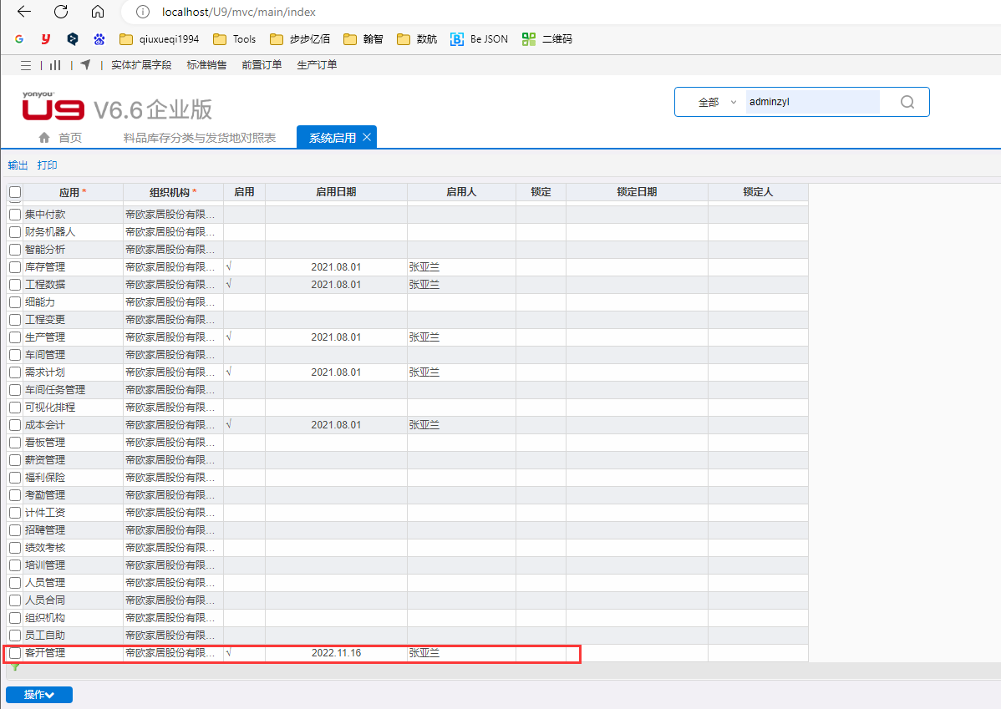Open the 二维码 bookmark

(x=548, y=39)
